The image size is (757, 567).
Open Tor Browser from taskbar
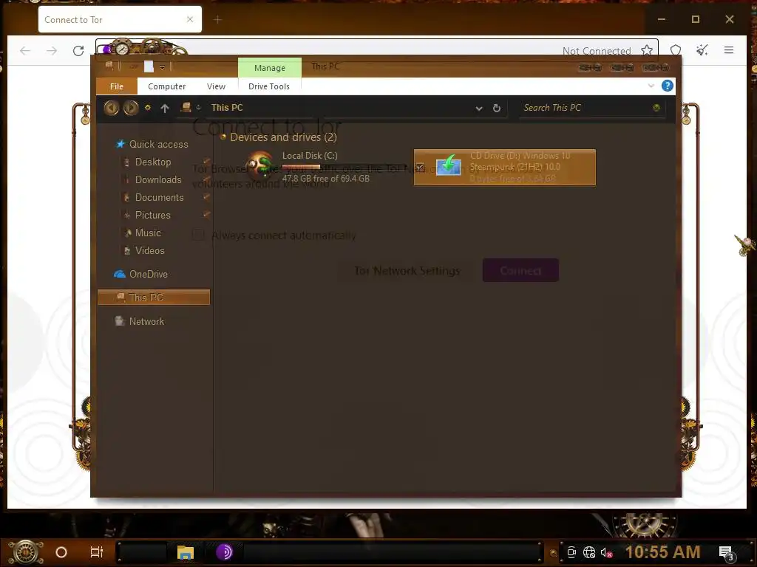(224, 552)
